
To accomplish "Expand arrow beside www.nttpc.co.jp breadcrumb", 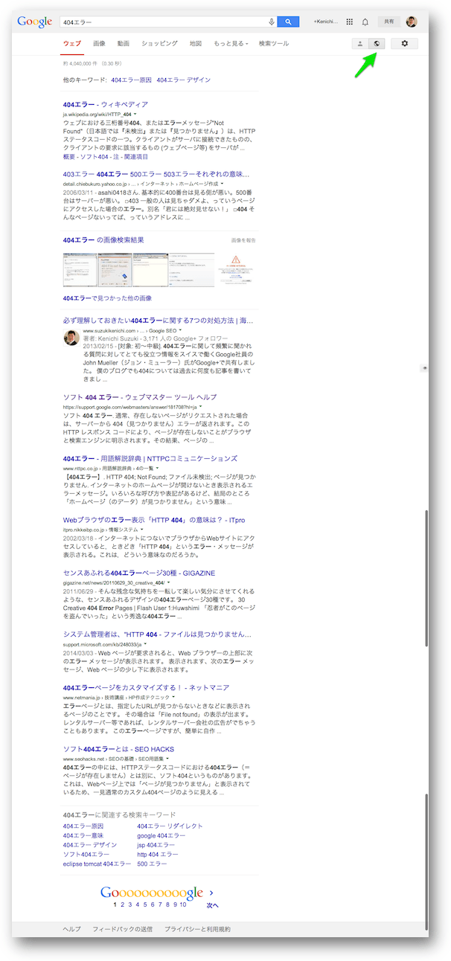I will [x=158, y=468].
